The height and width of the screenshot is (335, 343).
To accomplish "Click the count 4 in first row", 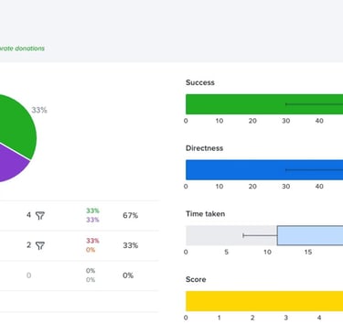I will [28, 215].
